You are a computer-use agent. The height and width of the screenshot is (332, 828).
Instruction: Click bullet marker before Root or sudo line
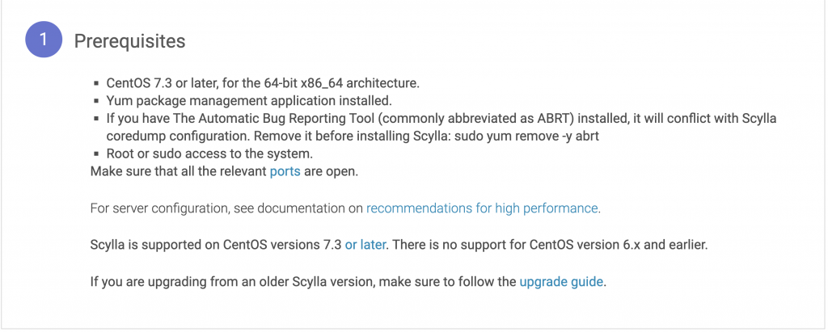[x=96, y=154]
